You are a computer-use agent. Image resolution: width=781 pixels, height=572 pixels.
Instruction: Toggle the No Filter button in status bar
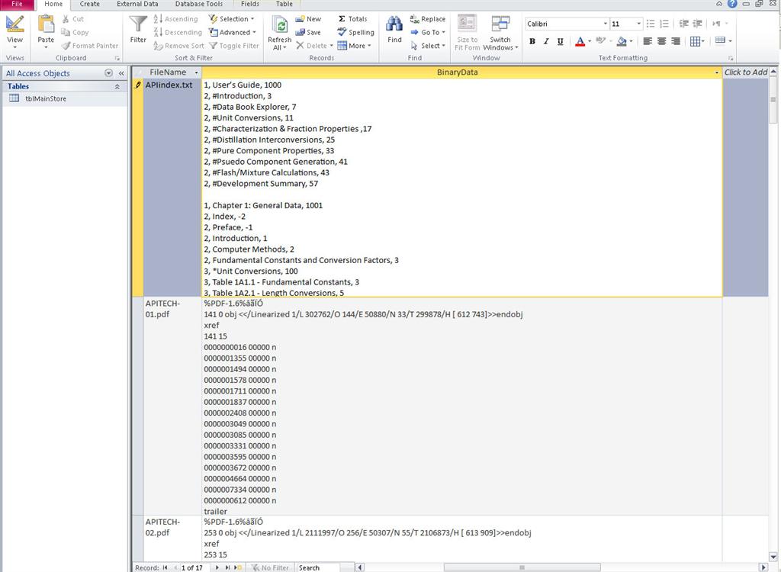click(269, 567)
